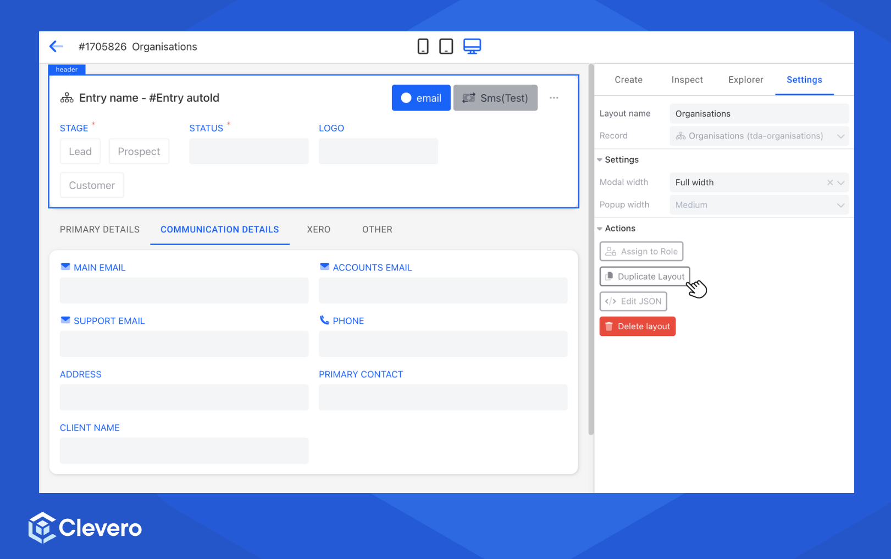891x559 pixels.
Task: Collapse the Settings section
Action: tap(600, 160)
